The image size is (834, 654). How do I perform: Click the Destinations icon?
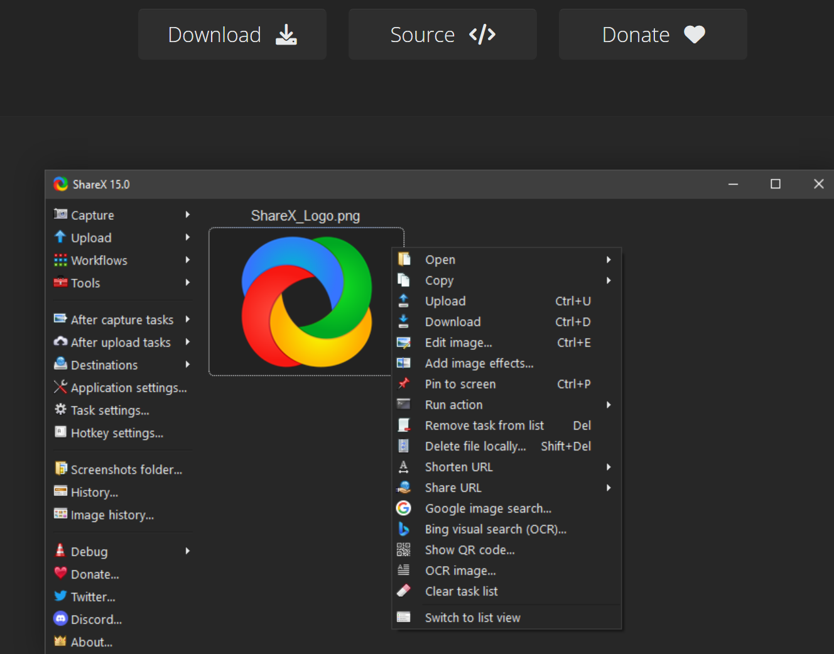(x=60, y=364)
